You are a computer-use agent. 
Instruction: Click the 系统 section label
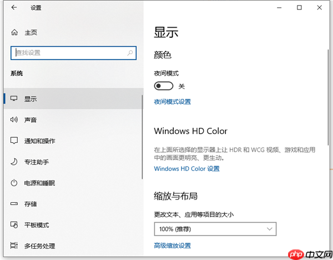pyautogui.click(x=17, y=73)
